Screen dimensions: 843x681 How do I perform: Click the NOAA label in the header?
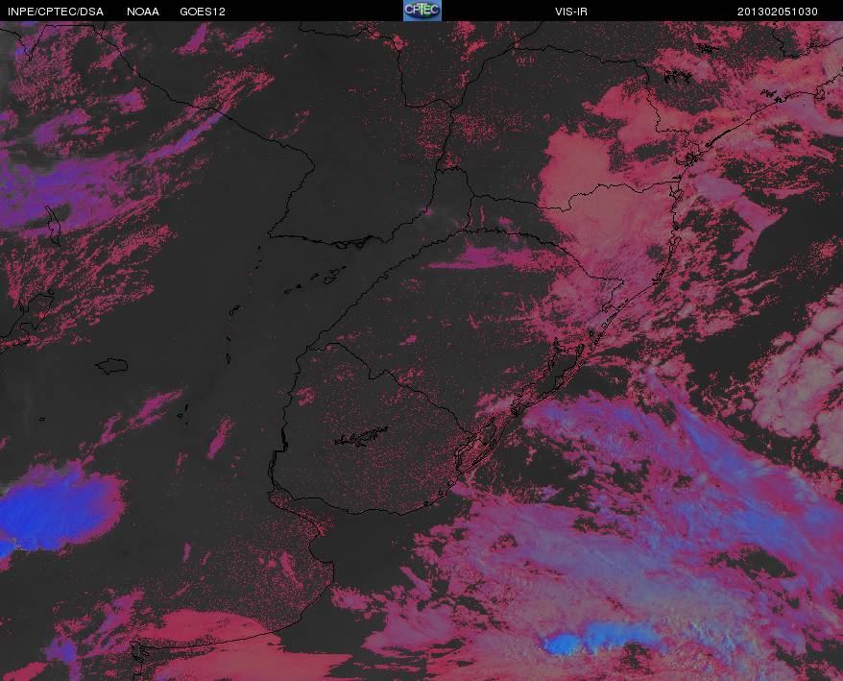click(x=143, y=12)
